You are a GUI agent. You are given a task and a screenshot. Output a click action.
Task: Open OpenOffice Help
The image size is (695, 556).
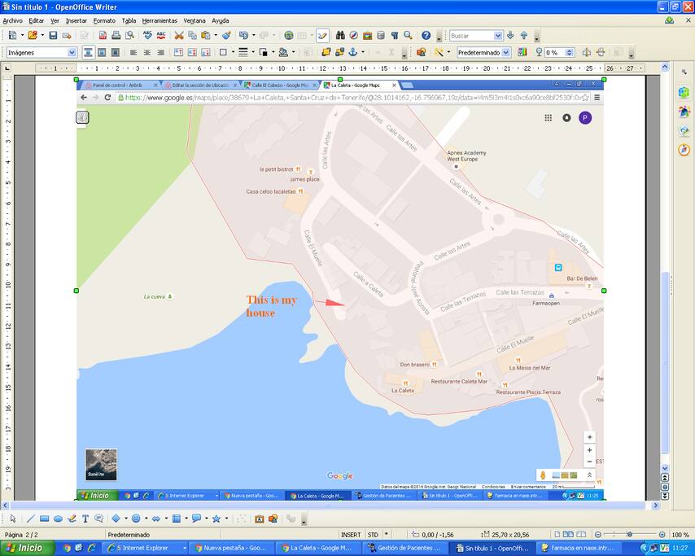(x=426, y=36)
